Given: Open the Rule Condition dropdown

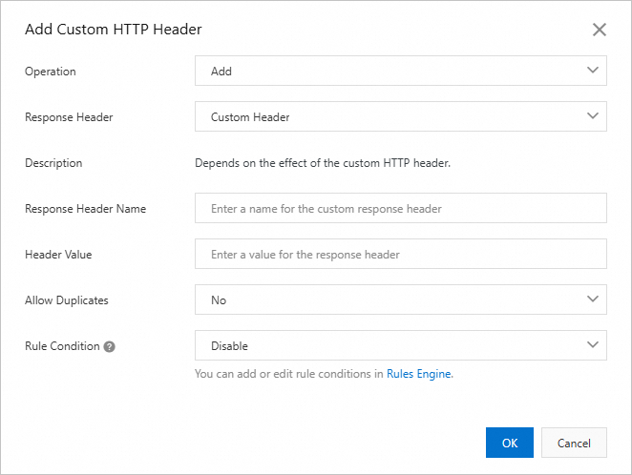Looking at the screenshot, I should (x=400, y=345).
